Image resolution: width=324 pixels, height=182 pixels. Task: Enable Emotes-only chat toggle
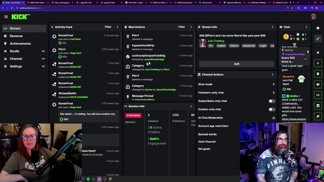tap(272, 109)
